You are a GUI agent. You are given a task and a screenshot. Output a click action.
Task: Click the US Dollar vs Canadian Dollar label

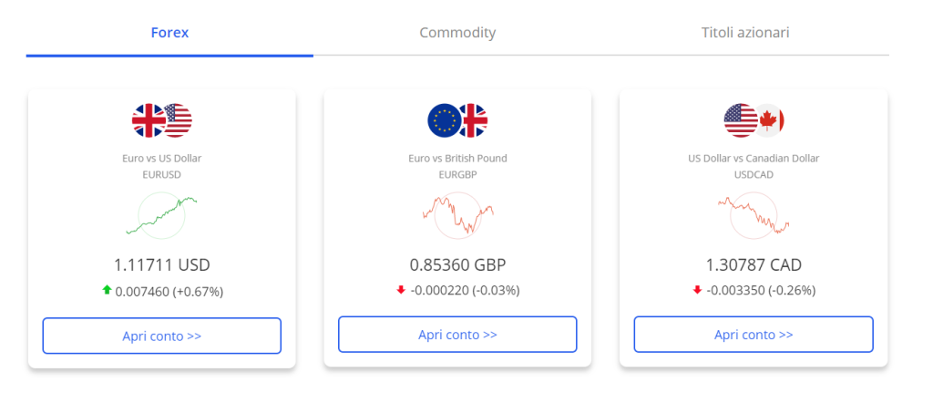coord(754,159)
